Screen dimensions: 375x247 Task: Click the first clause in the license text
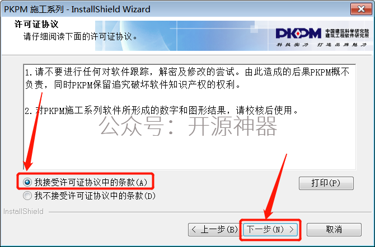point(187,78)
